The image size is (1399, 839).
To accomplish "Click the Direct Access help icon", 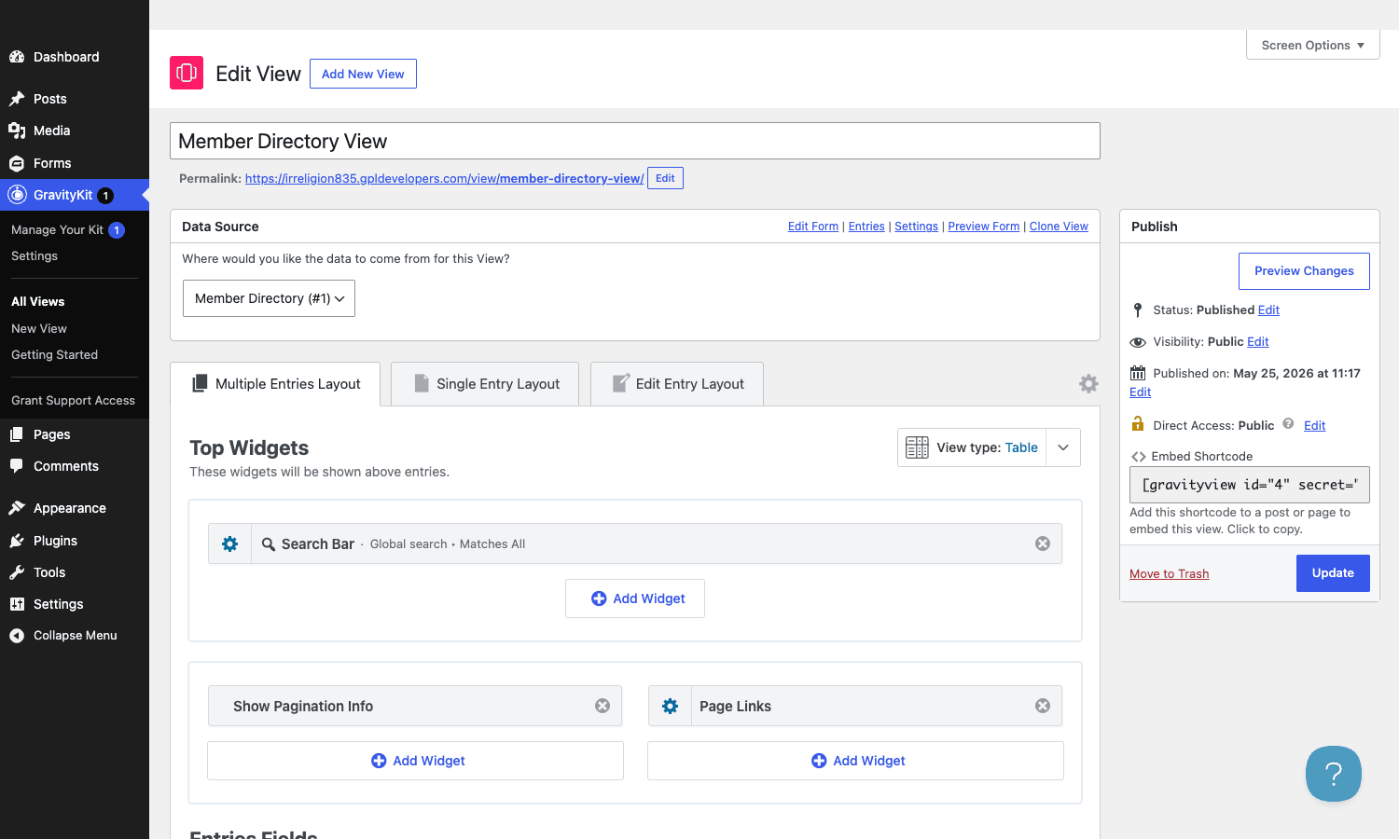I will pyautogui.click(x=1288, y=423).
